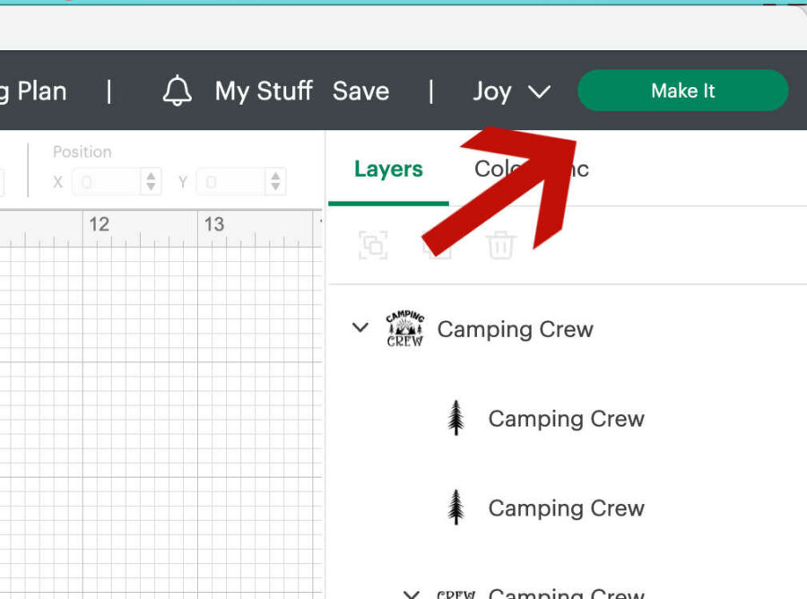Click the green Make It button
The height and width of the screenshot is (599, 807).
click(x=682, y=91)
